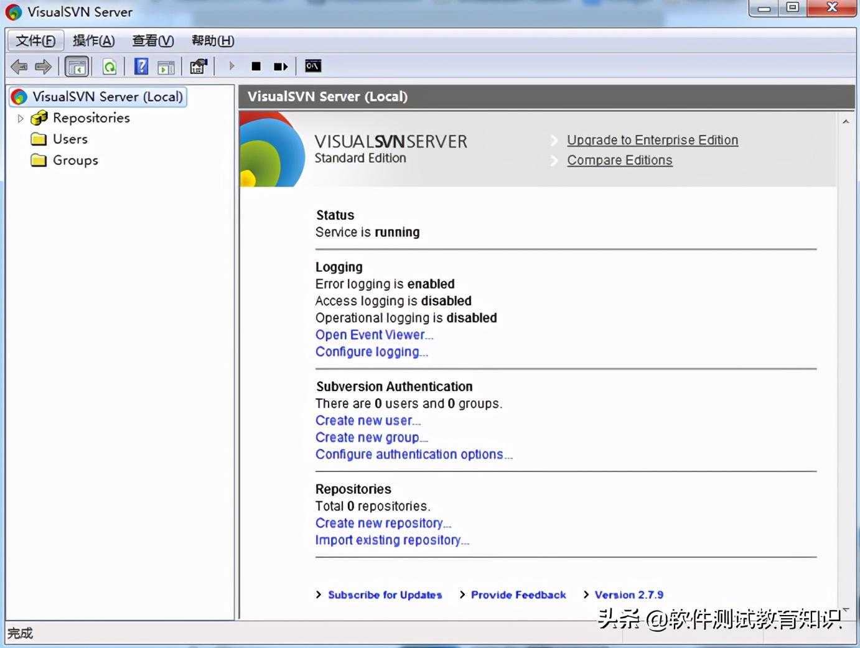Click the Users folder icon
This screenshot has height=648, width=860.
(x=39, y=139)
